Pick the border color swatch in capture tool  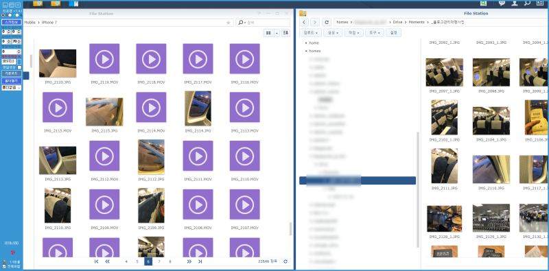[19, 62]
